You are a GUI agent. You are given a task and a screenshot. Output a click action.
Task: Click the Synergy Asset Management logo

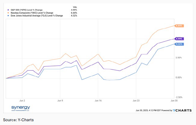[21, 108]
